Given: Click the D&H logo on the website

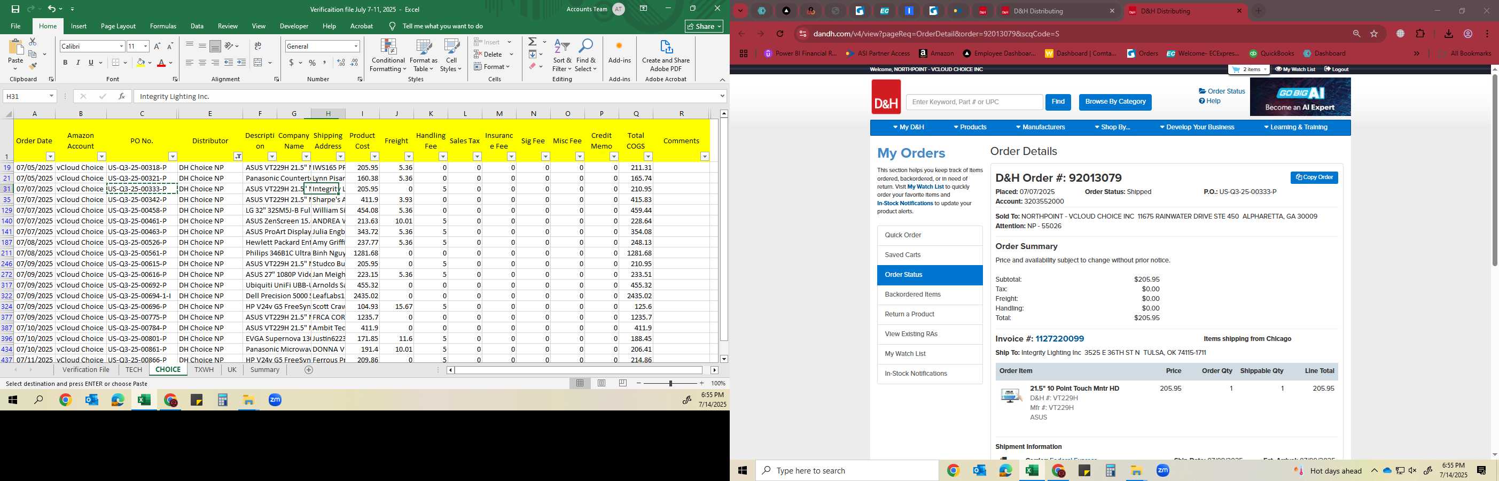Looking at the screenshot, I should point(886,97).
